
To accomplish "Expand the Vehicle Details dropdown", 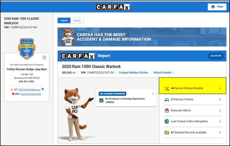I will tap(164, 73).
